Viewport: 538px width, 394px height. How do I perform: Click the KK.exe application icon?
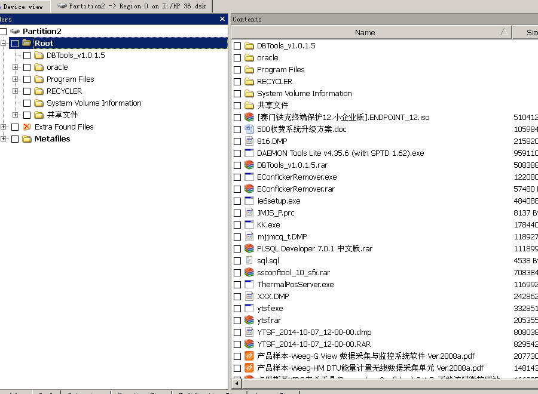[249, 224]
